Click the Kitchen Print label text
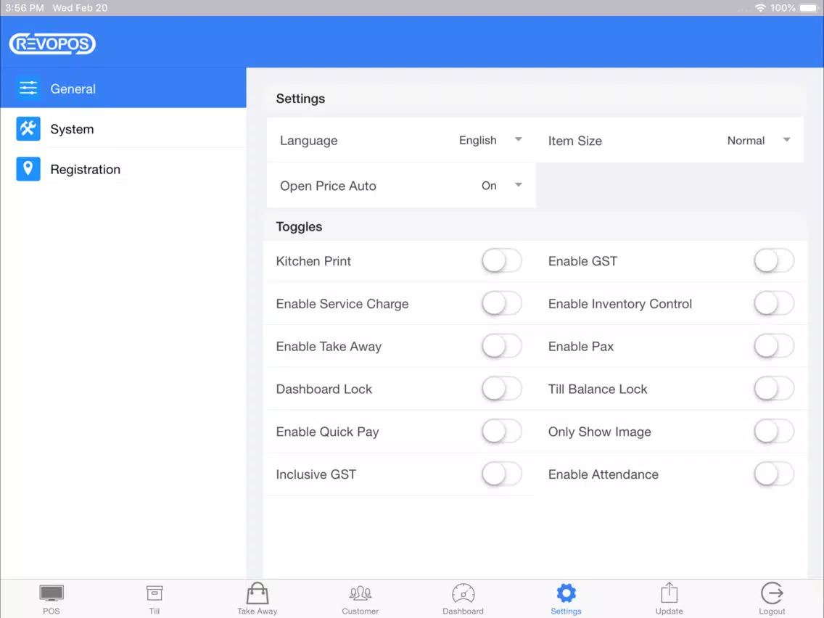This screenshot has height=618, width=824. click(x=313, y=261)
